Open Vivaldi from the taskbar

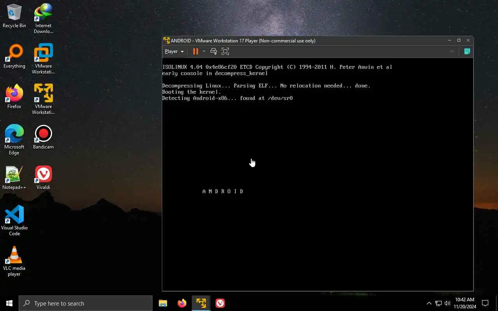(220, 303)
